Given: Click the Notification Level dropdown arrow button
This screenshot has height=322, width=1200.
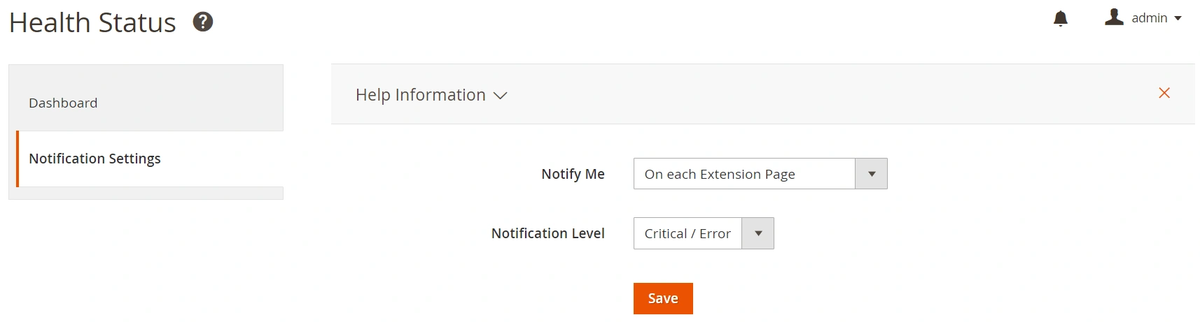Looking at the screenshot, I should pos(758,233).
